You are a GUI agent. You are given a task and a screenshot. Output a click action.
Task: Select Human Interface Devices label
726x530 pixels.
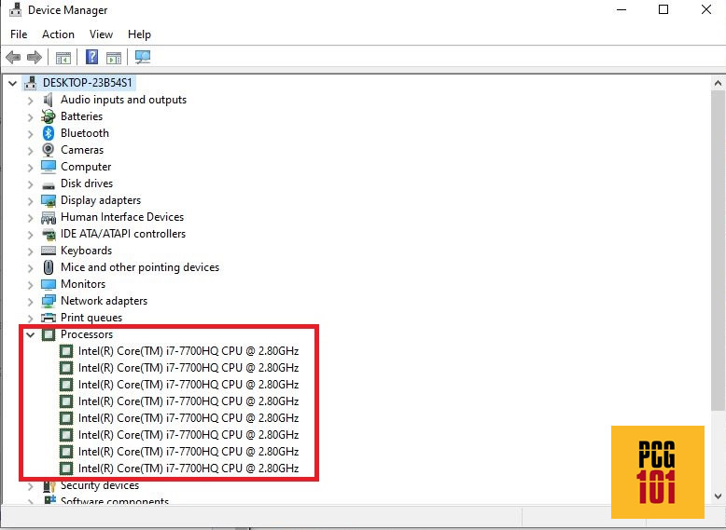pyautogui.click(x=122, y=217)
